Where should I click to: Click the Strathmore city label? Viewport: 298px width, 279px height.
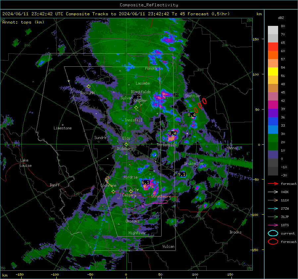coord(161,196)
